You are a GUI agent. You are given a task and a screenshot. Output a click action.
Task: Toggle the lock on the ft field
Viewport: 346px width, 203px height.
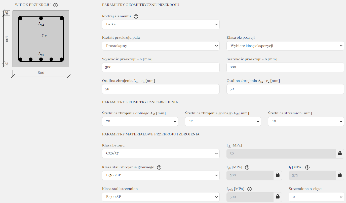click(x=340, y=175)
